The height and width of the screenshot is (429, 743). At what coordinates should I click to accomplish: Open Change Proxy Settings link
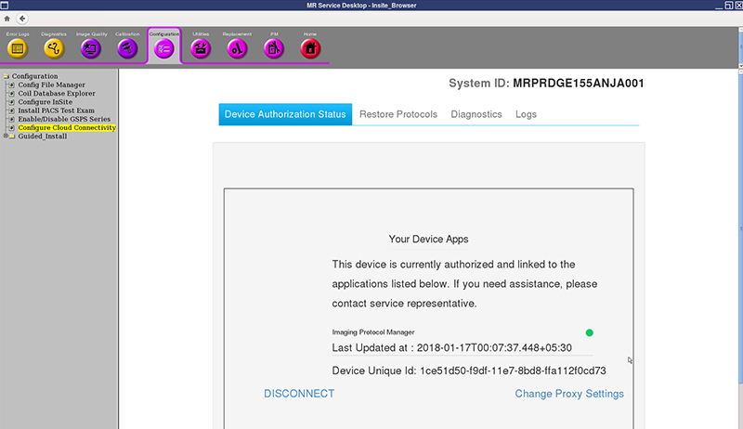coord(569,394)
